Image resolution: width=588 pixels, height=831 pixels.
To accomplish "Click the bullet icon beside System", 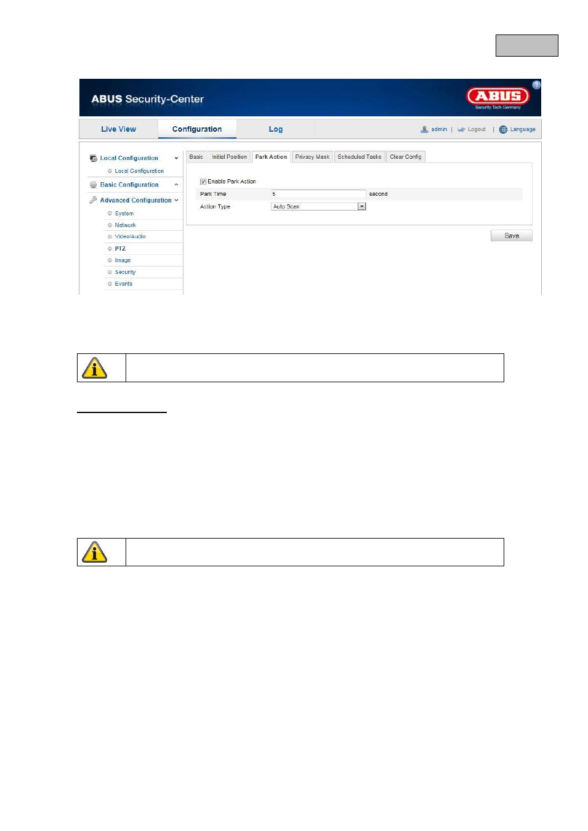I will 110,214.
